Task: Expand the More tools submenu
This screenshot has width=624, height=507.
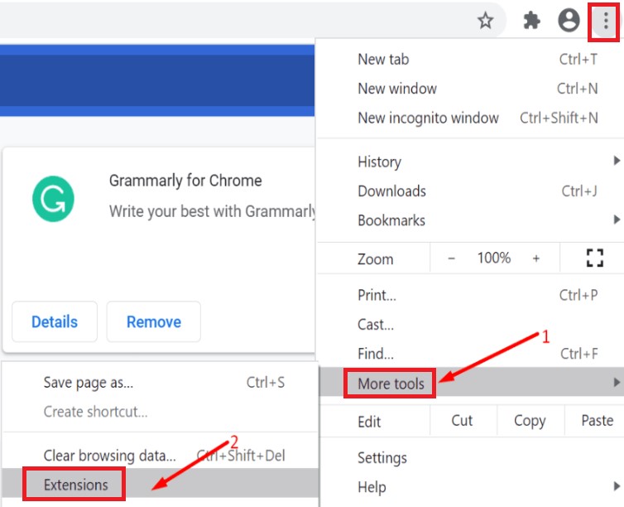Action: pos(470,383)
